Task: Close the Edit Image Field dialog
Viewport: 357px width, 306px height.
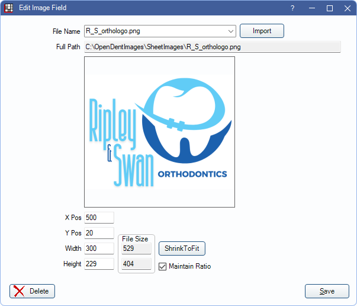Action: click(x=348, y=8)
